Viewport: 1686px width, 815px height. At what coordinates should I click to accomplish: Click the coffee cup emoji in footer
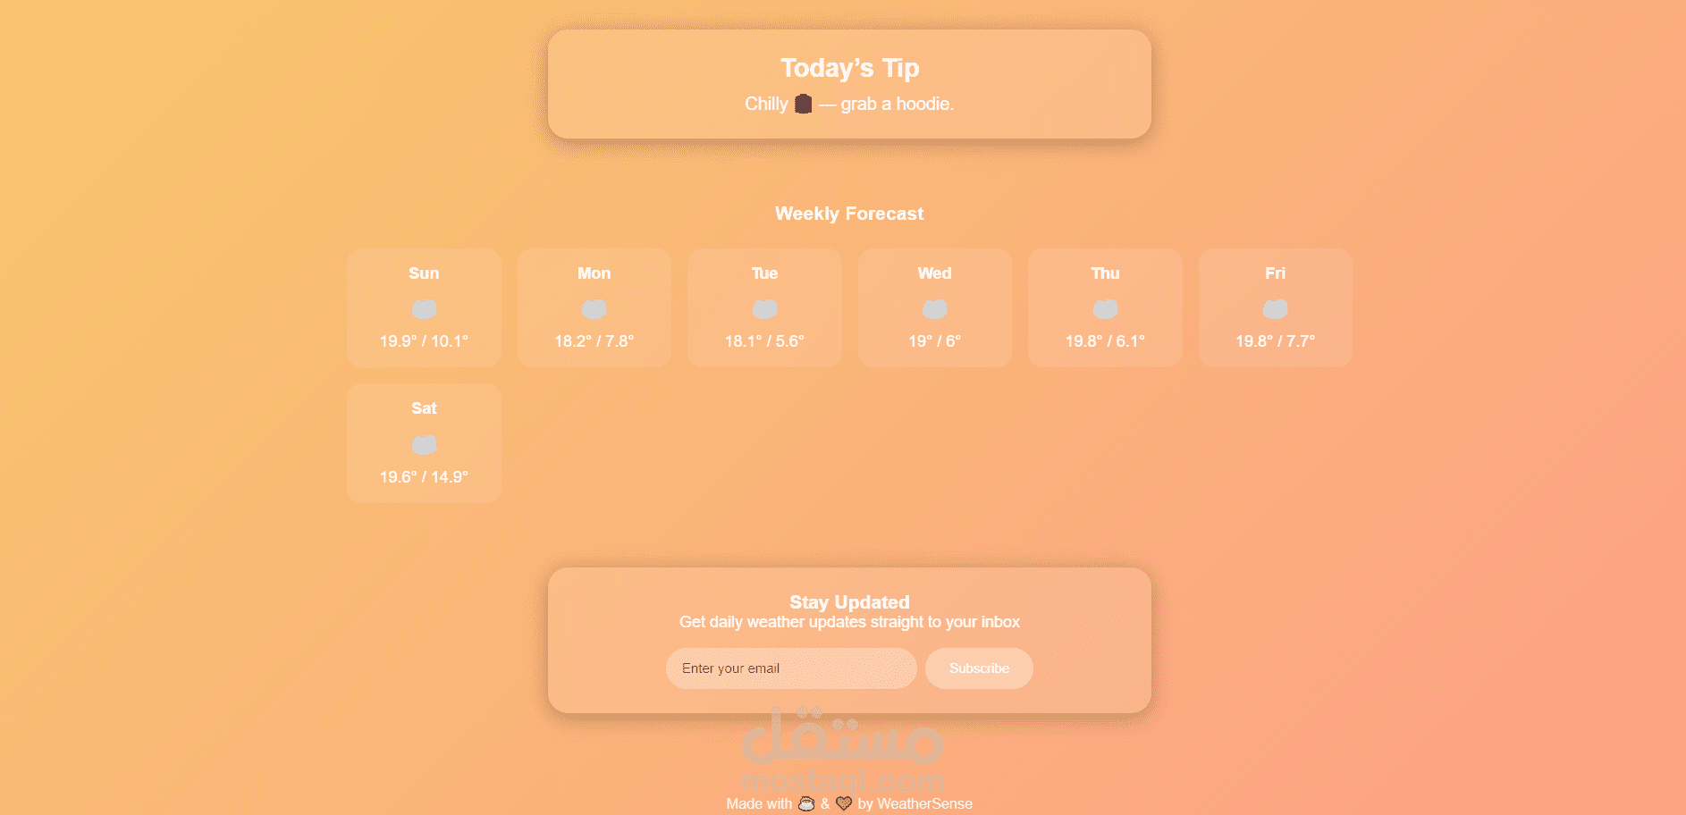(x=806, y=803)
